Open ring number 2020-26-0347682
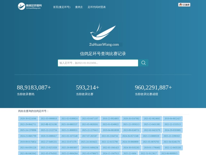Screen dimensions: 206x155 (x=131, y=119)
